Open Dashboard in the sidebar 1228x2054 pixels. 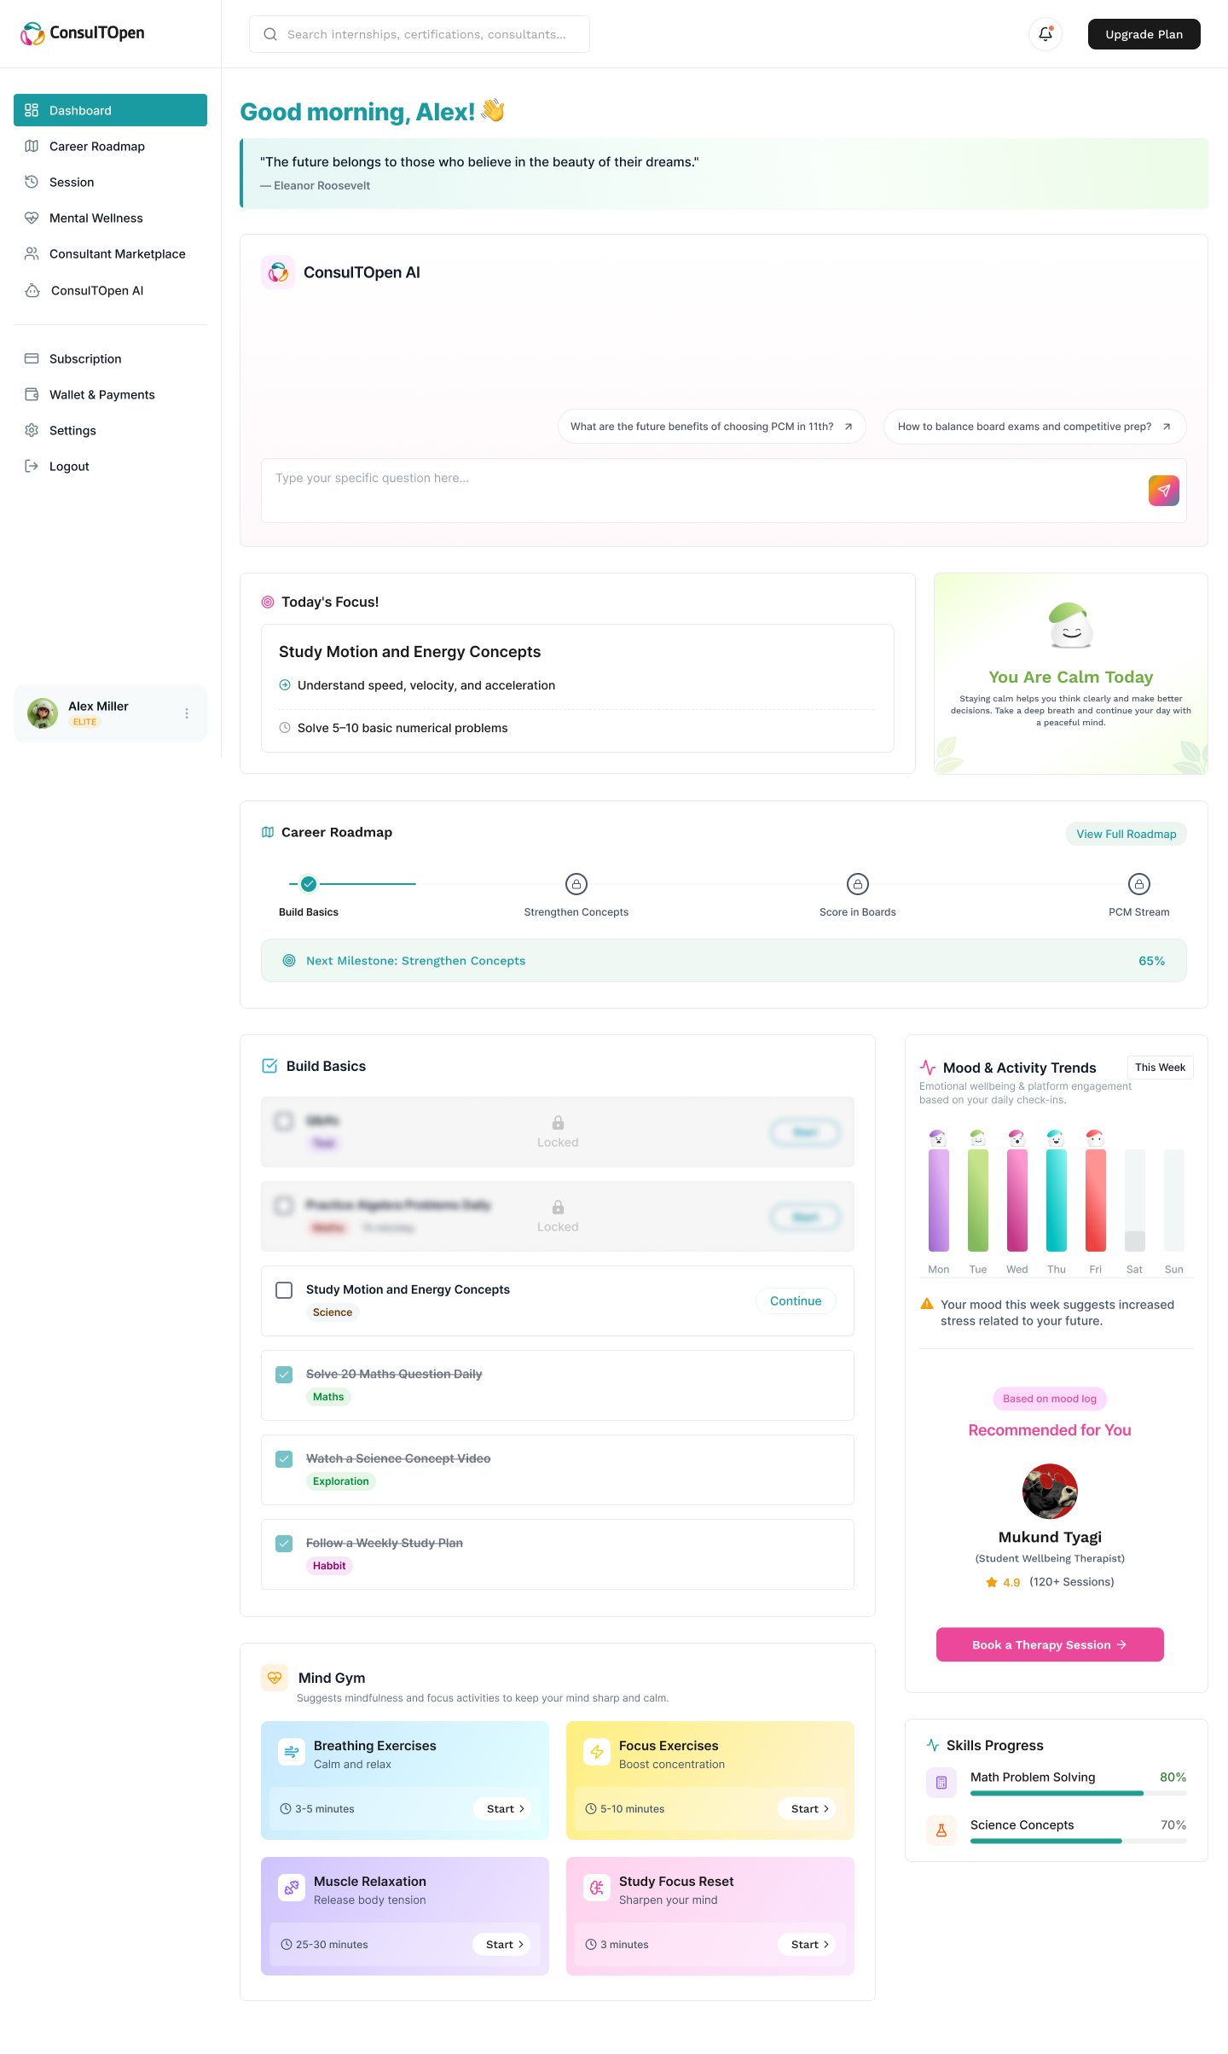coord(110,110)
